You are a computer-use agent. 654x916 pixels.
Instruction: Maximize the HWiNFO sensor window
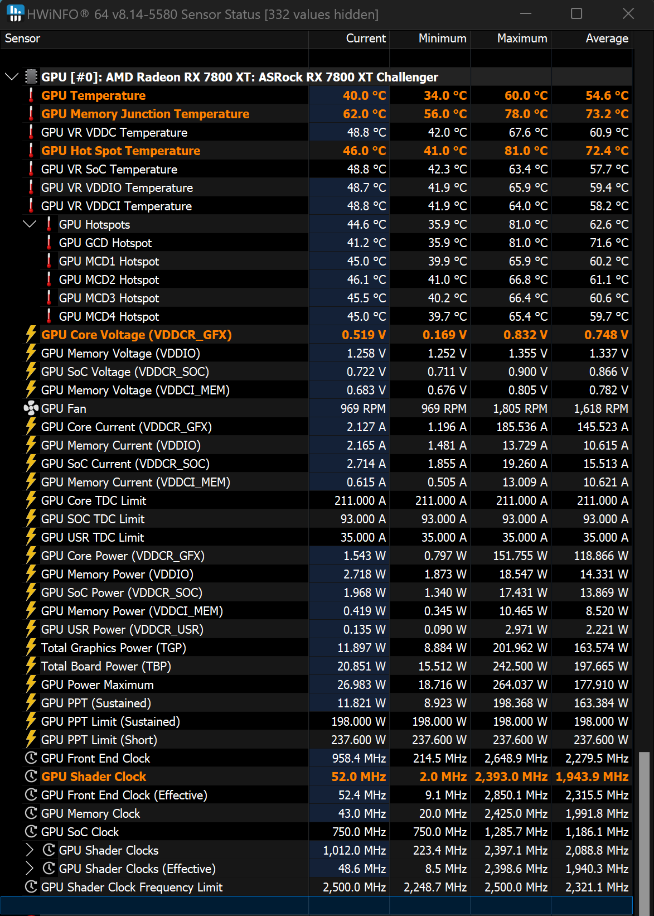click(577, 13)
